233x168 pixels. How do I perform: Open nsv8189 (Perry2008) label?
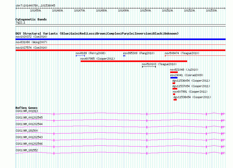coord(91,53)
